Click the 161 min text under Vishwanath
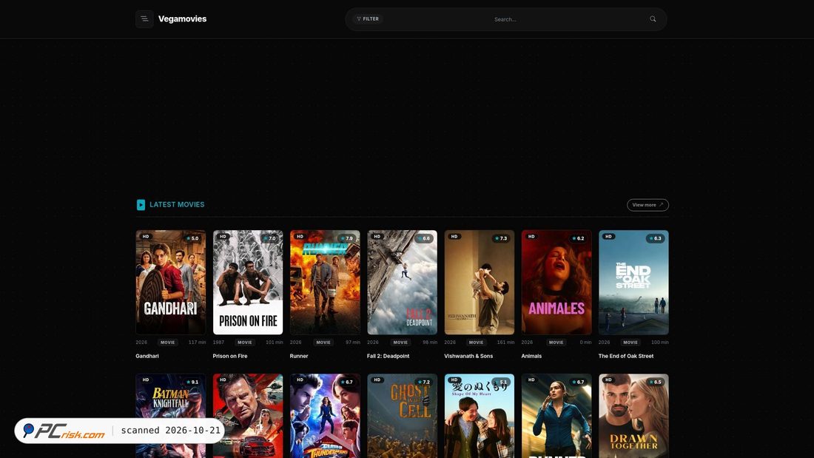Viewport: 814px width, 458px height. click(x=505, y=343)
